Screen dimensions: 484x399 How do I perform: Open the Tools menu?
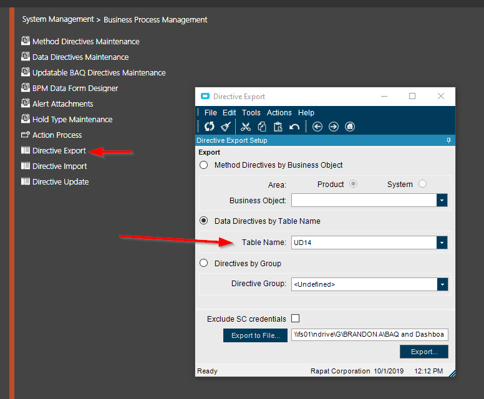click(251, 113)
